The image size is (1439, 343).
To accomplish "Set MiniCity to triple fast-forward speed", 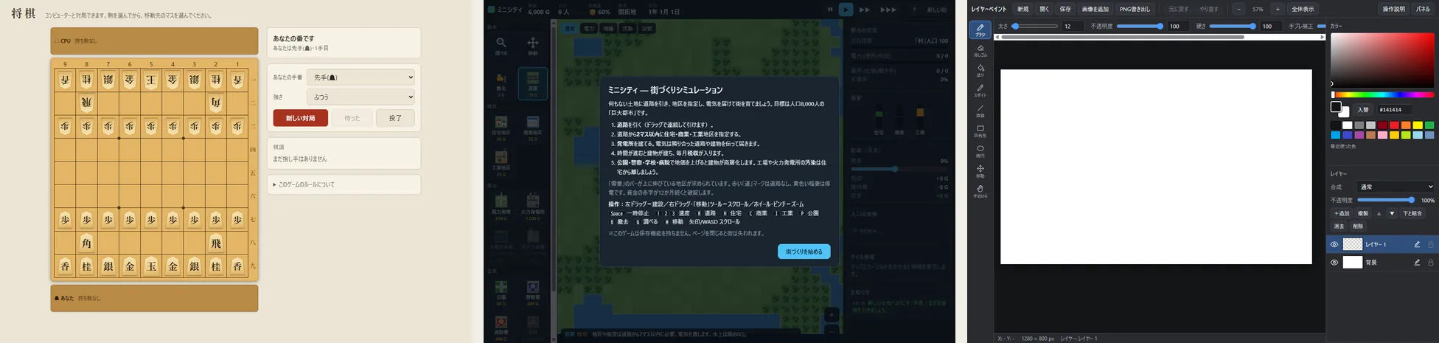I will [888, 10].
